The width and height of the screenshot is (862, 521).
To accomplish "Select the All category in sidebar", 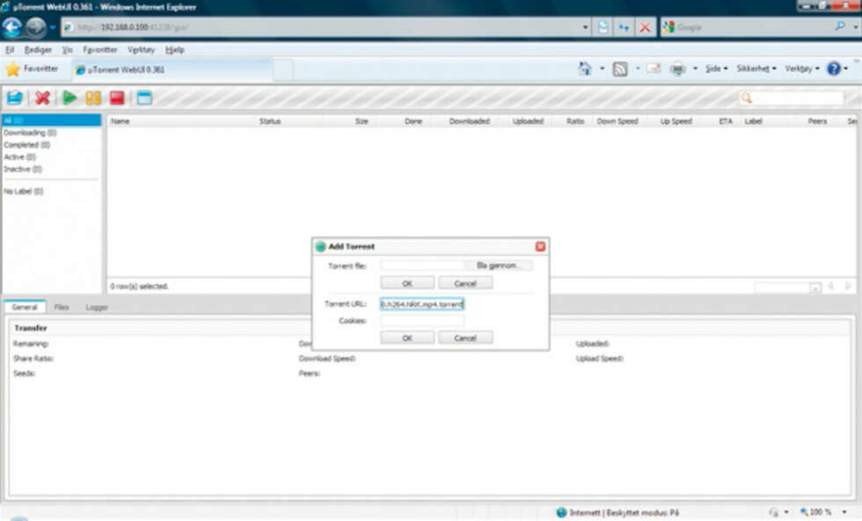I will click(x=52, y=120).
